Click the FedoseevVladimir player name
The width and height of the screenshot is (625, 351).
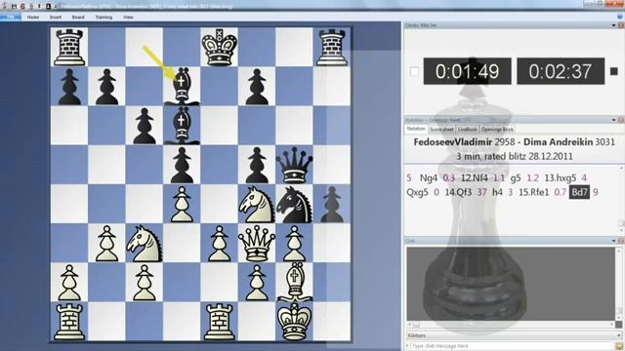tap(452, 142)
